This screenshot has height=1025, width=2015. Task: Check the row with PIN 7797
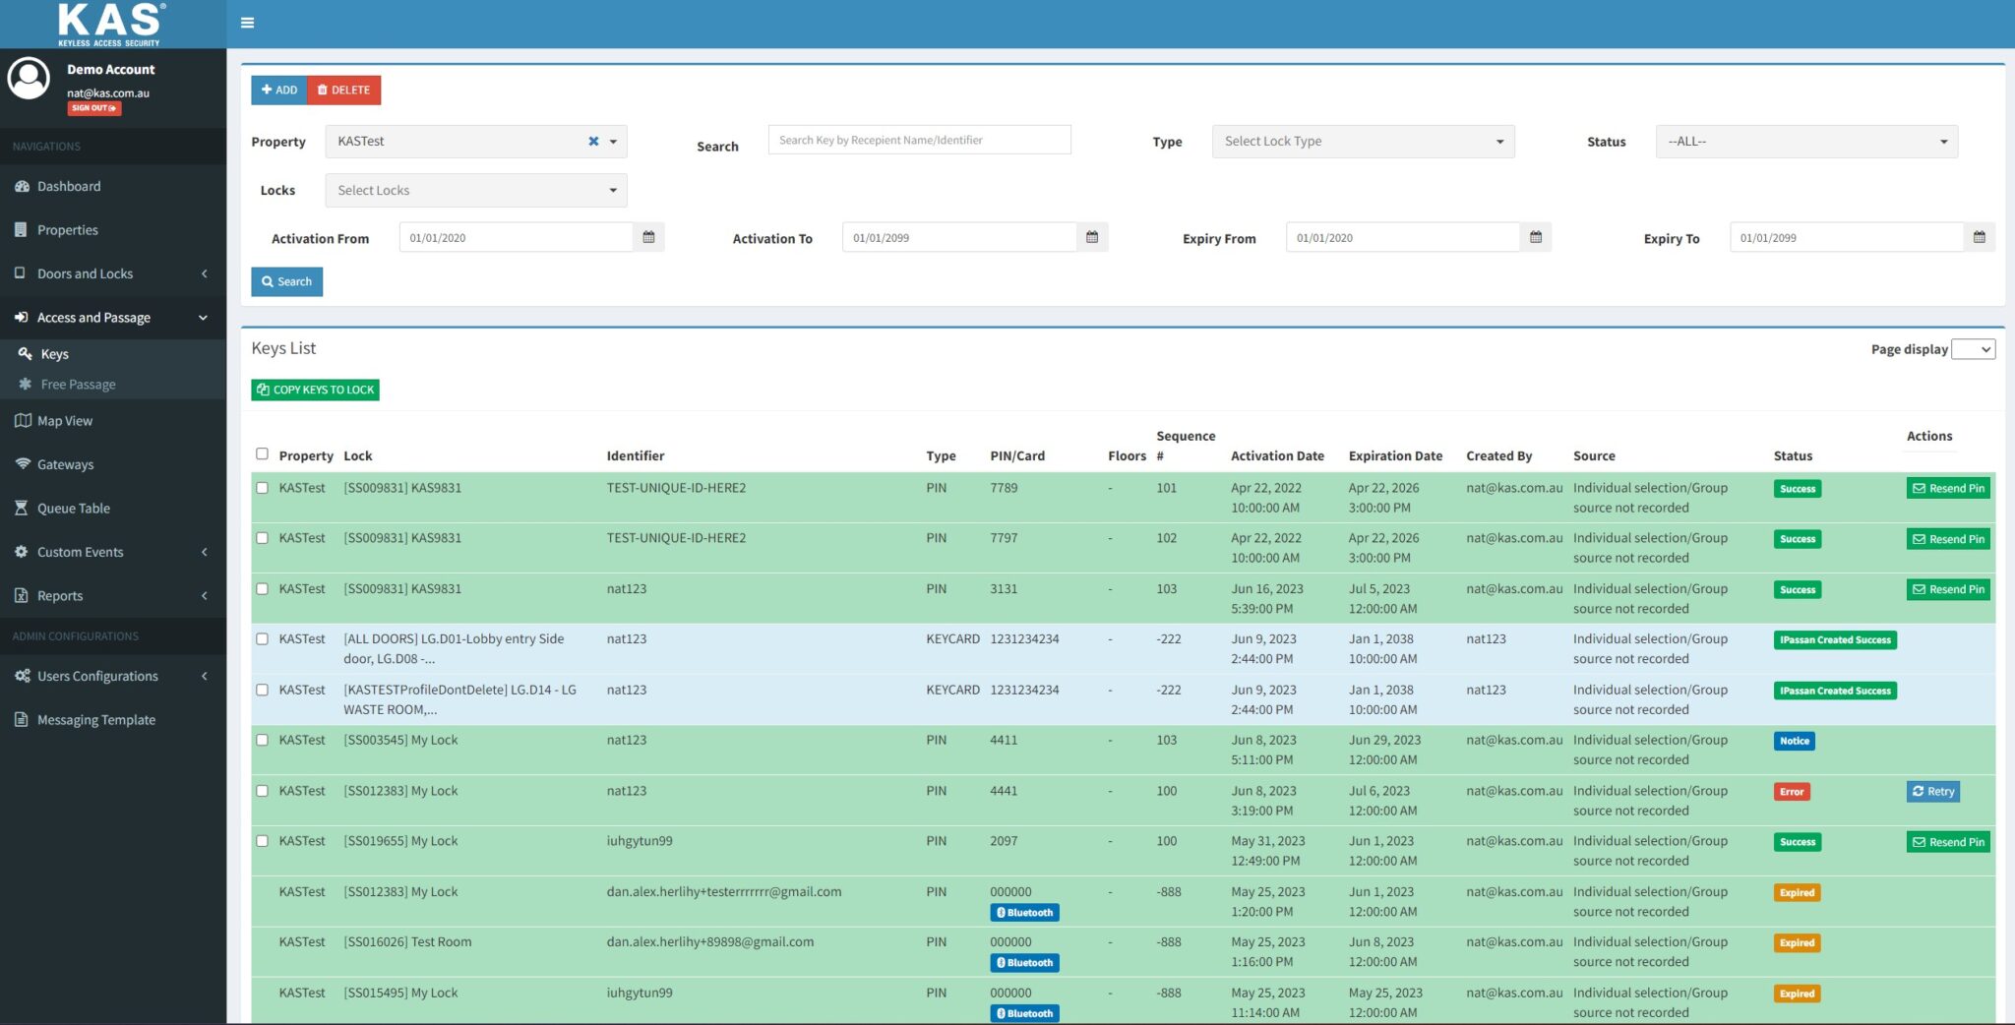pos(262,537)
